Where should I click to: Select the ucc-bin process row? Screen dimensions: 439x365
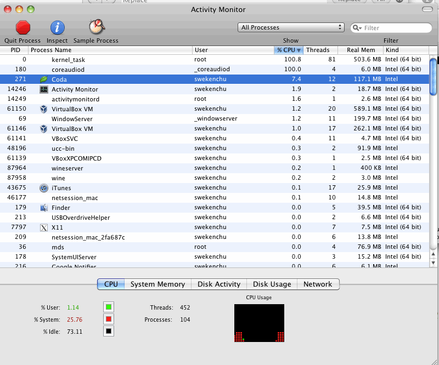click(x=215, y=148)
